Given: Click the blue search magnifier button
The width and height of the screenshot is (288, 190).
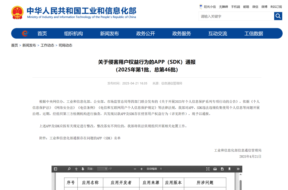Looking at the screenshot, I should click(278, 16).
